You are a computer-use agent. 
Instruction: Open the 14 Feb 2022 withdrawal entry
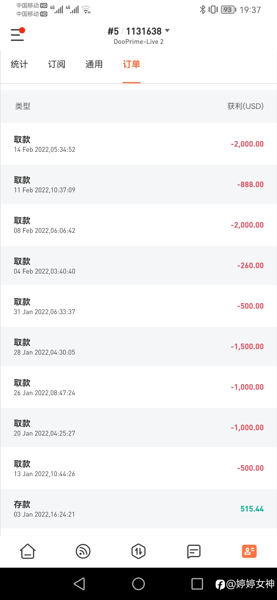point(138,144)
